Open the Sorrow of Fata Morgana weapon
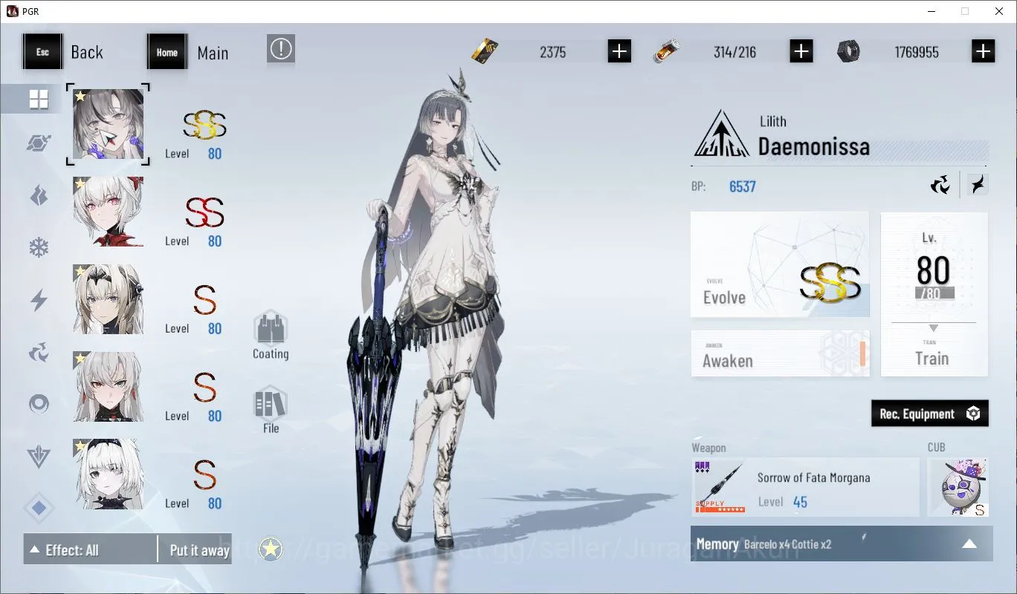 [805, 487]
